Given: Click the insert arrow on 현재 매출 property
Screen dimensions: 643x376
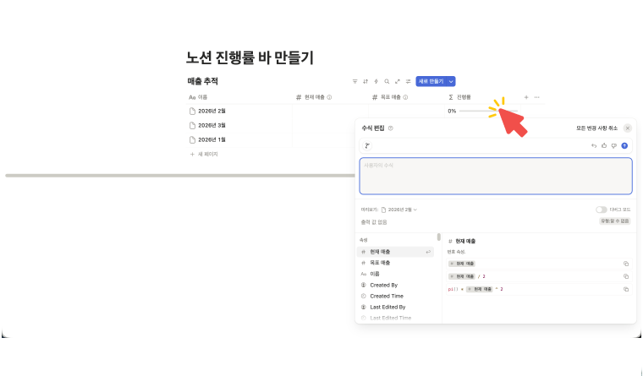Looking at the screenshot, I should tap(428, 252).
